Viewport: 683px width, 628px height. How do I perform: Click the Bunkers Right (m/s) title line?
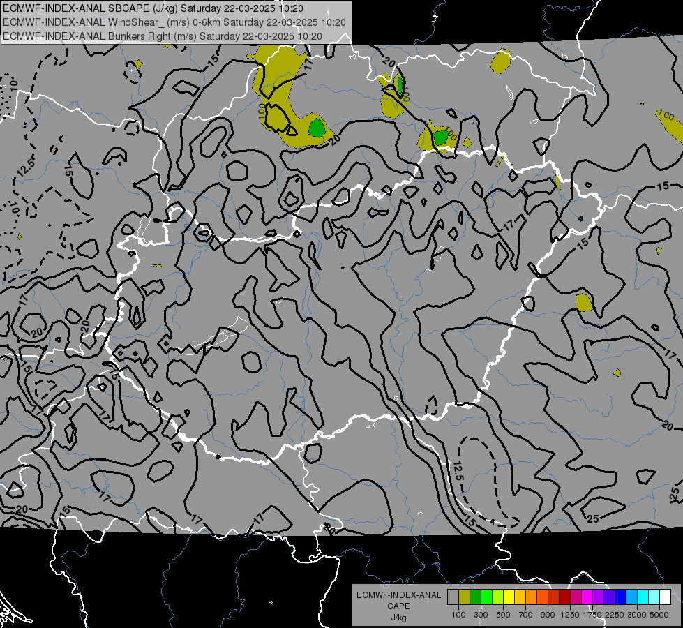pos(163,36)
